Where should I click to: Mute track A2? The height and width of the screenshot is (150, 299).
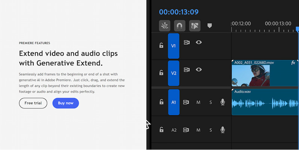point(198,130)
